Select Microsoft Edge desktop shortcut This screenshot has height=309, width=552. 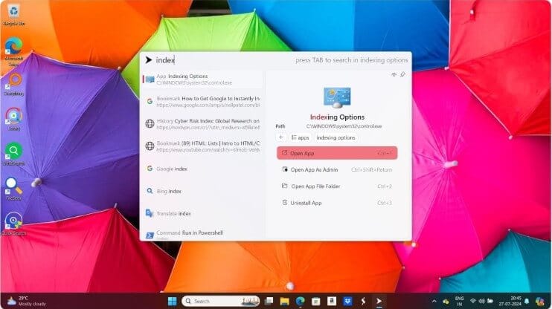13,51
